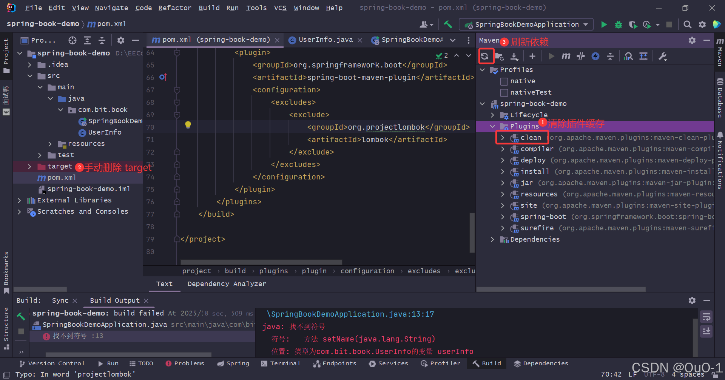Expand the Lifecycle node in Maven
Image resolution: width=725 pixels, height=380 pixels.
point(492,115)
